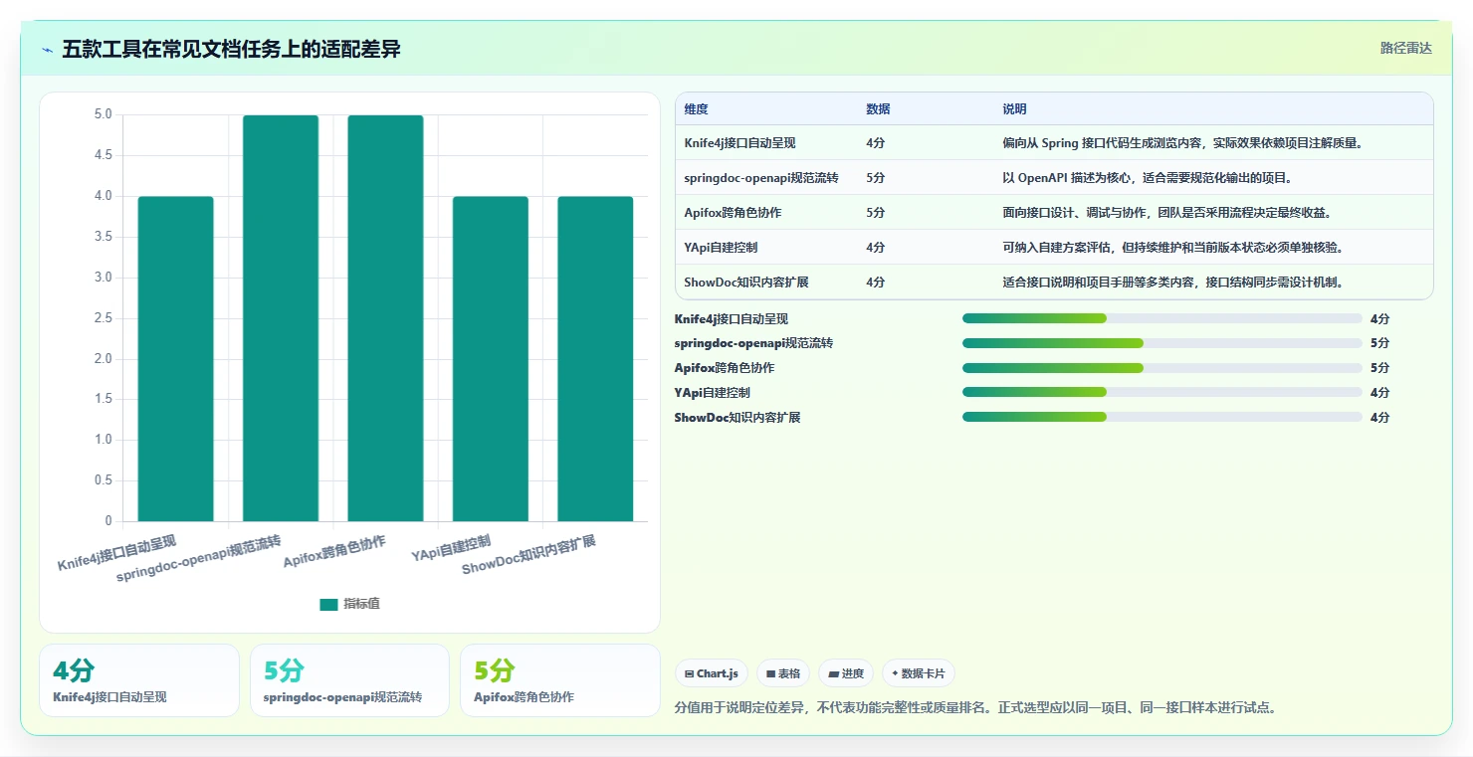Click the title 五款工具在常见文档任务上的适配差异
Image resolution: width=1473 pixels, height=757 pixels.
(231, 49)
